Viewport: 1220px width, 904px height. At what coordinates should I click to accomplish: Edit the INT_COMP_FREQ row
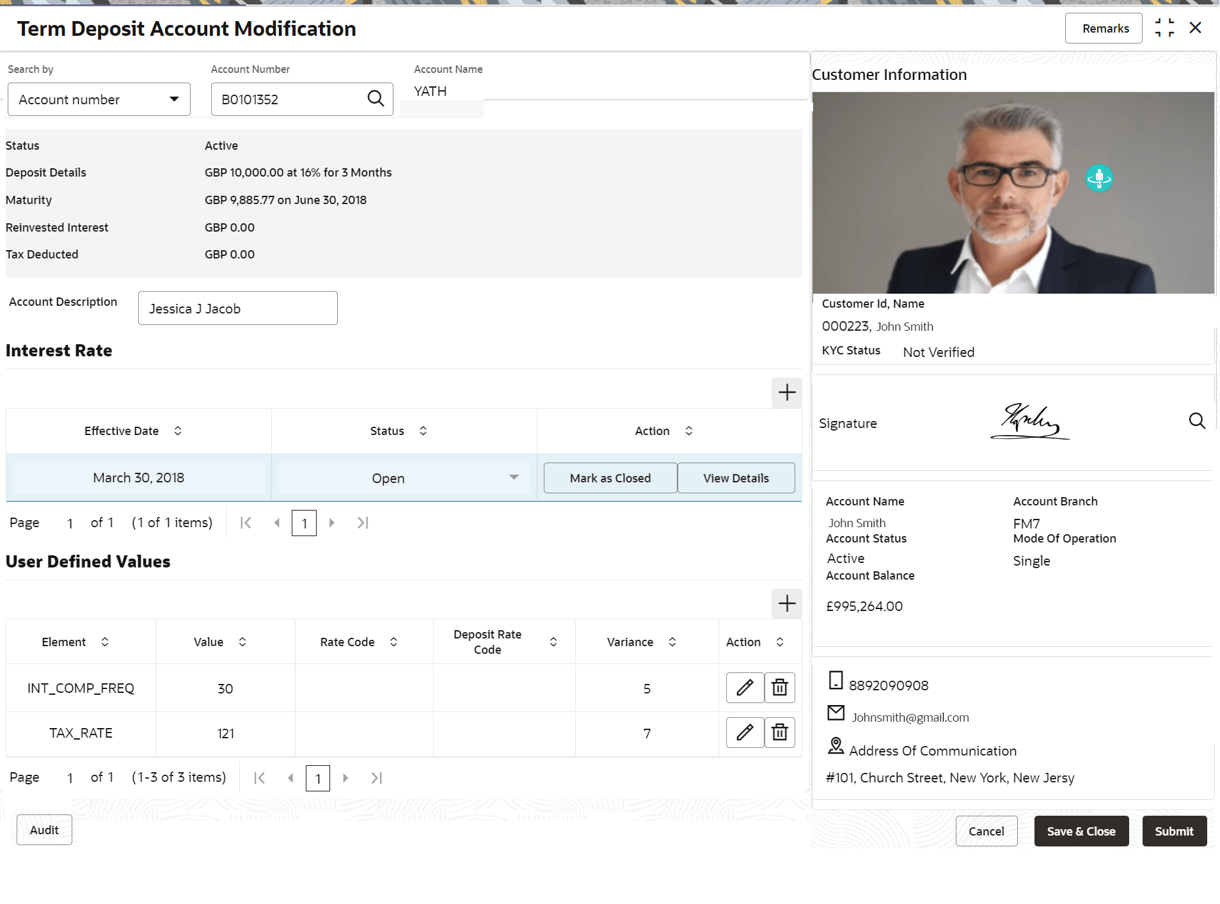pos(745,688)
